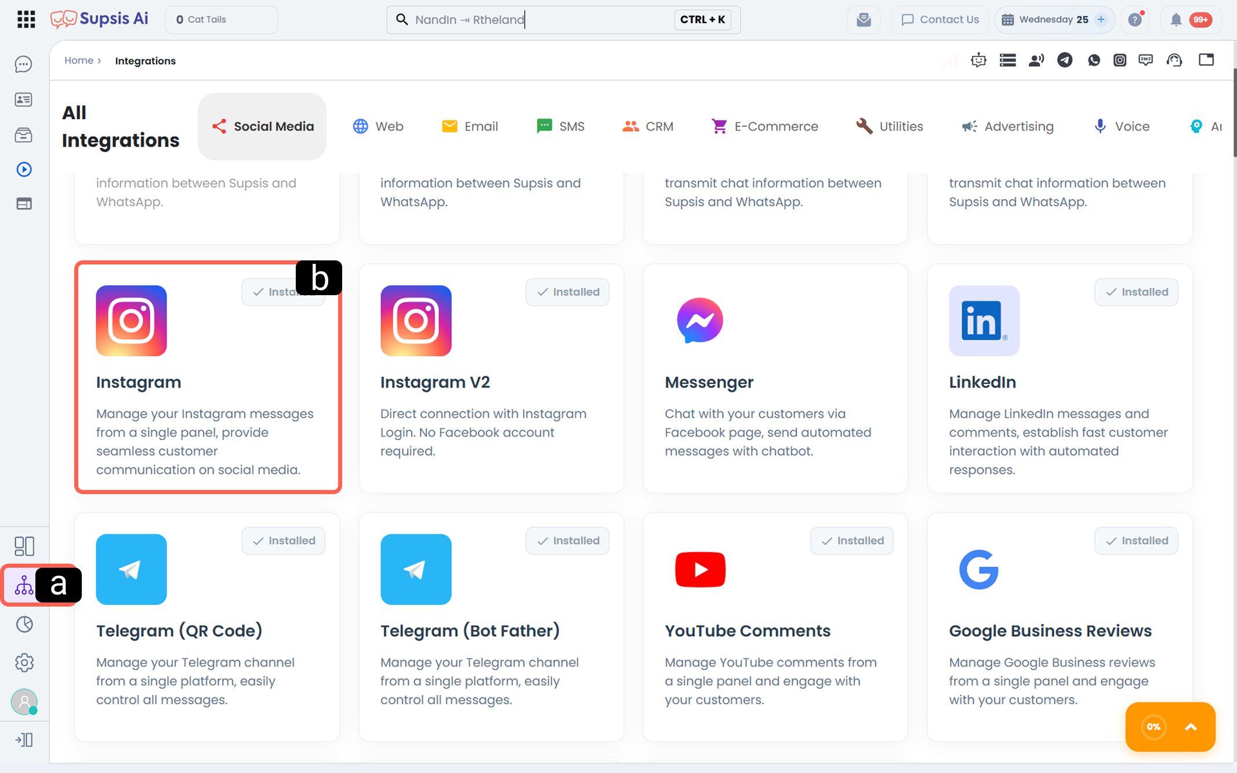Open the apps grid launcher
The width and height of the screenshot is (1237, 773).
click(x=26, y=19)
